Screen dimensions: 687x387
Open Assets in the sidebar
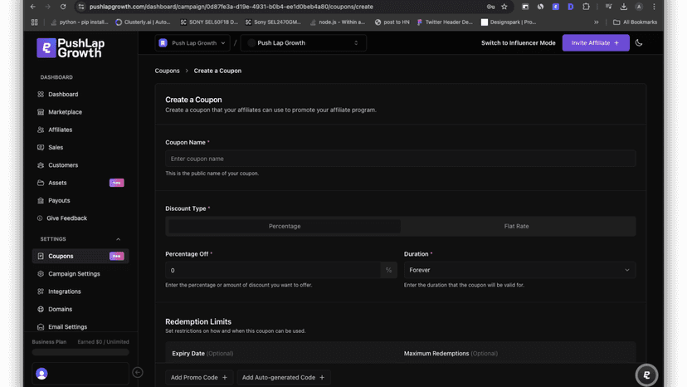point(57,183)
